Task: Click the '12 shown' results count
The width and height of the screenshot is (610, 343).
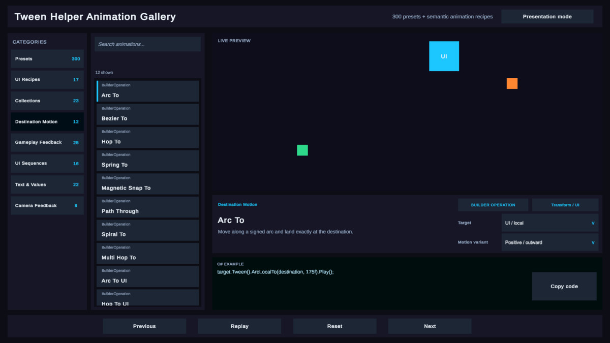Action: pyautogui.click(x=104, y=73)
